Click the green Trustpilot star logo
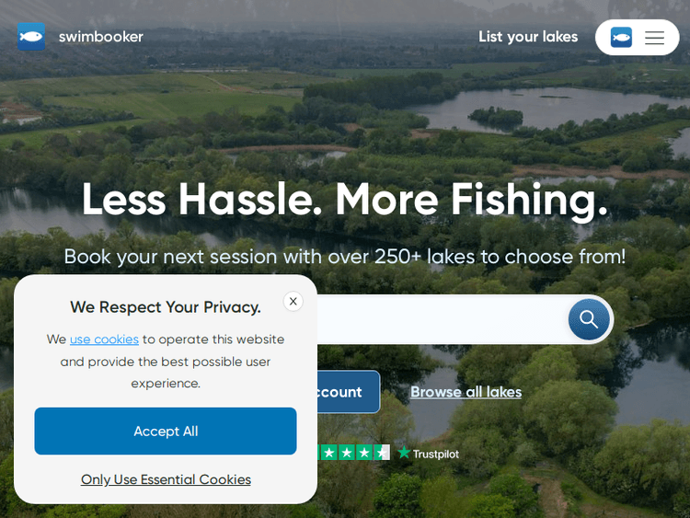Screen dimensions: 690x518 (404, 453)
